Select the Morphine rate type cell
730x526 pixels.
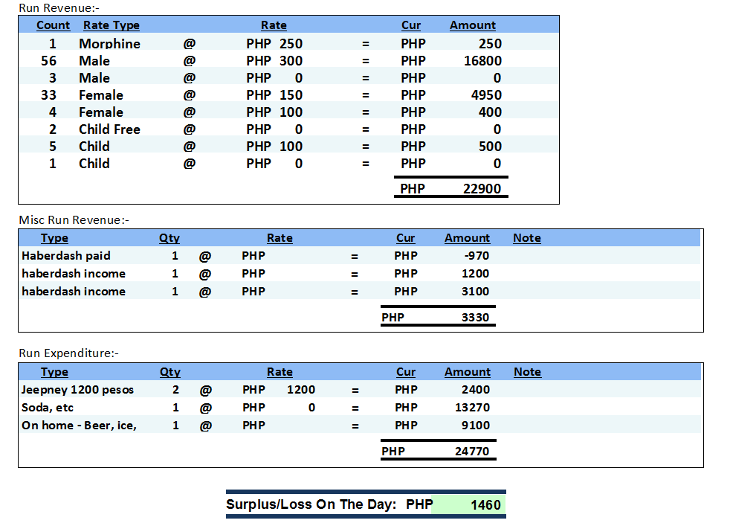point(109,44)
